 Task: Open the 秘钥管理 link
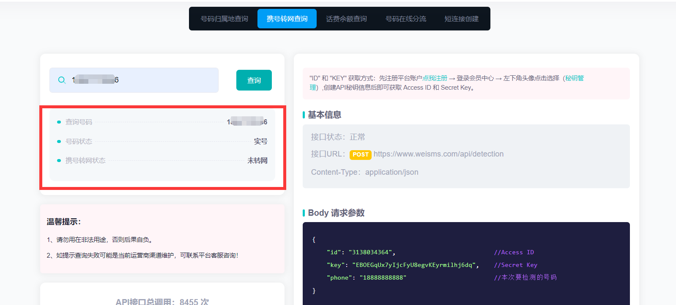(574, 78)
